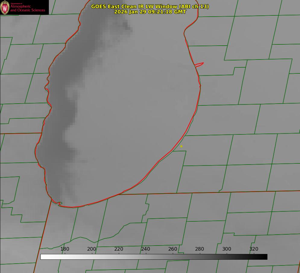Viewport: 300px width, 273px height.
Task: Click the 300 label on the color scale
Action: pos(227,249)
